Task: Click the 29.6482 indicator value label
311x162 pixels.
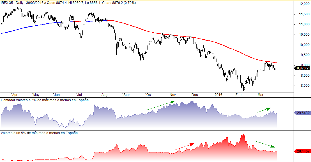Action: pos(302,113)
